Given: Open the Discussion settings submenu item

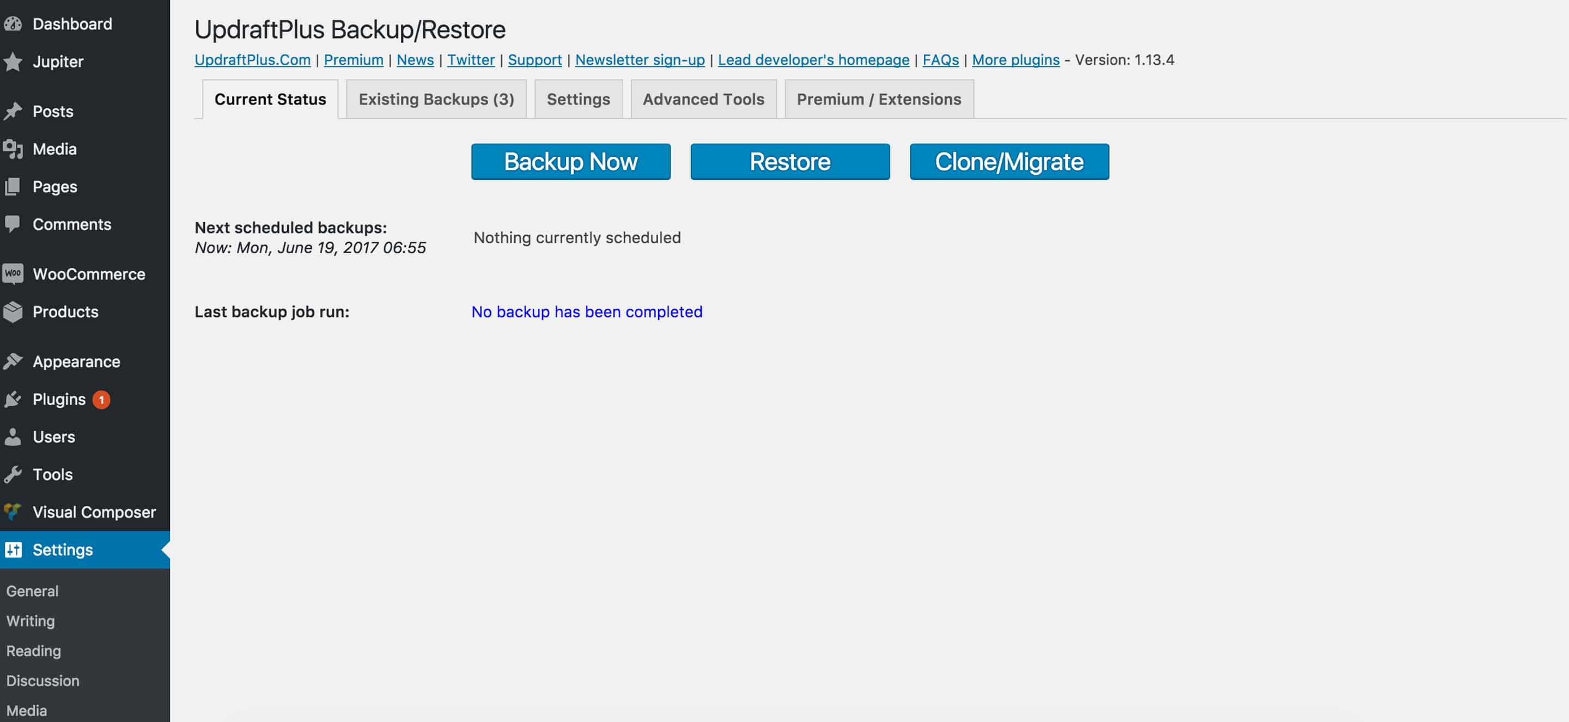Looking at the screenshot, I should pyautogui.click(x=42, y=681).
